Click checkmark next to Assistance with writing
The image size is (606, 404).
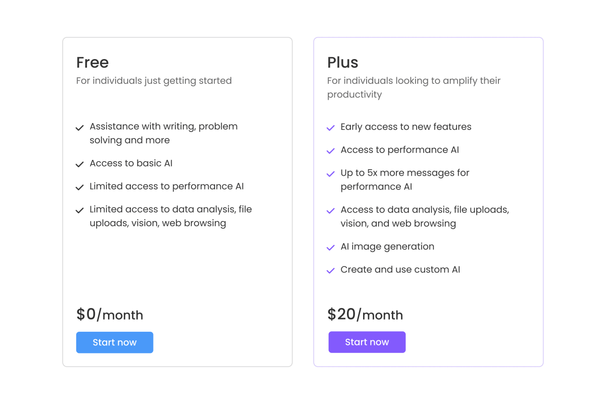coord(79,128)
